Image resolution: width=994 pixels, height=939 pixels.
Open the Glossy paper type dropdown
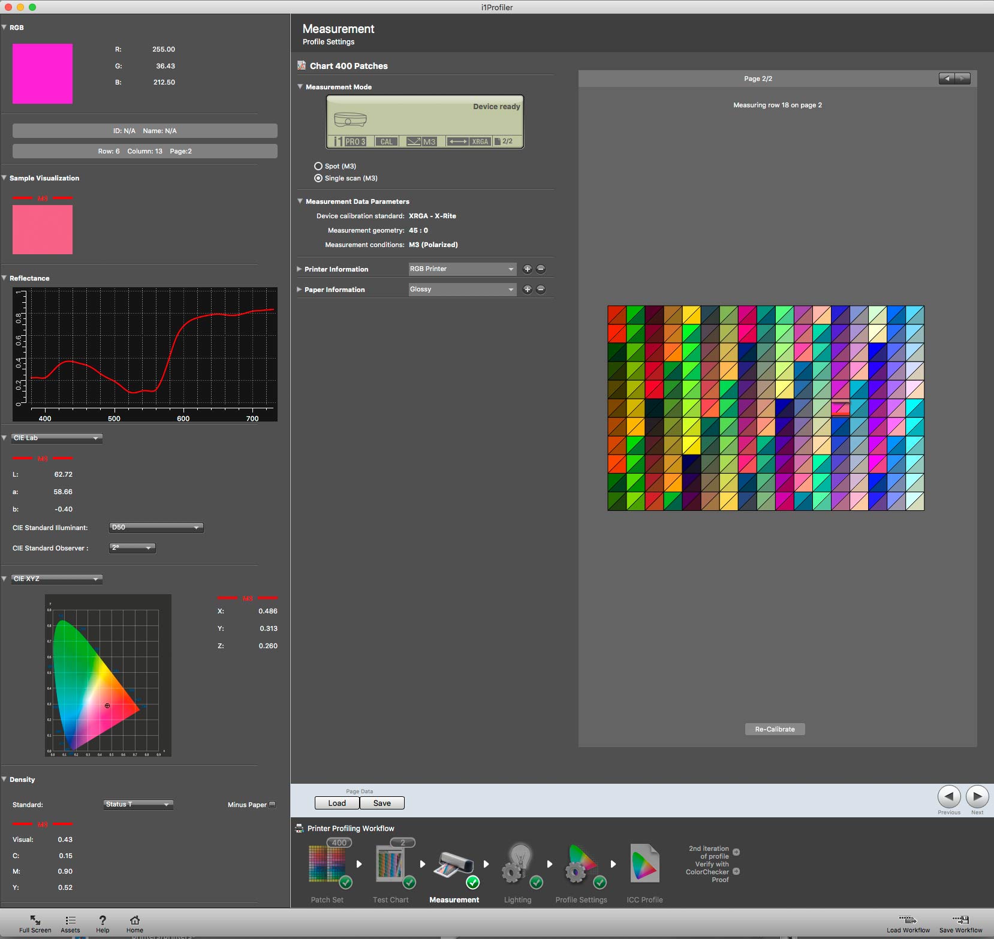(x=462, y=290)
